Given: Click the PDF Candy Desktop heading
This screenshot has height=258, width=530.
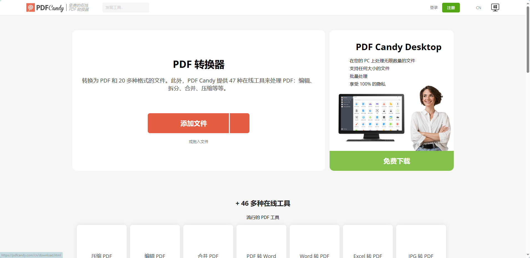Looking at the screenshot, I should point(399,47).
